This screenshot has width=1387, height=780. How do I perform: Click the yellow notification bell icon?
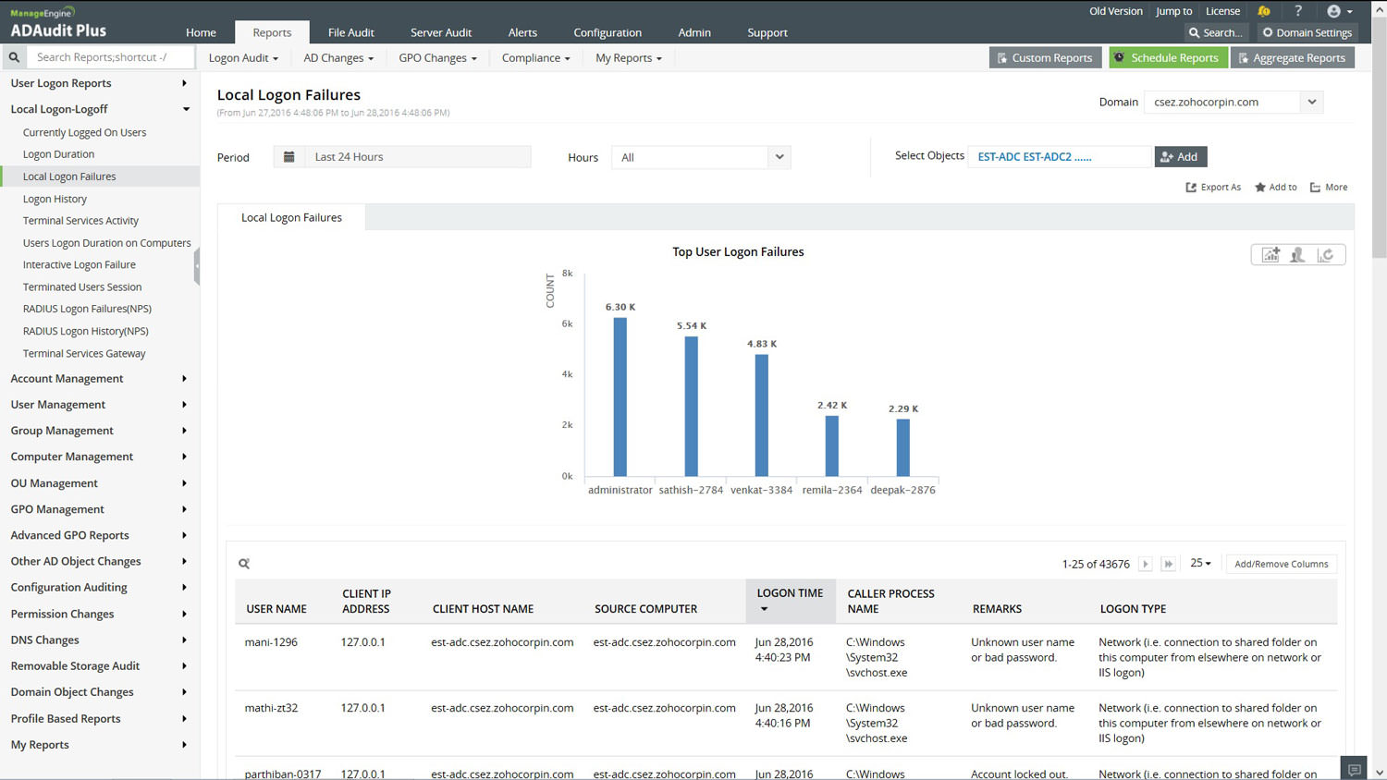1263,11
